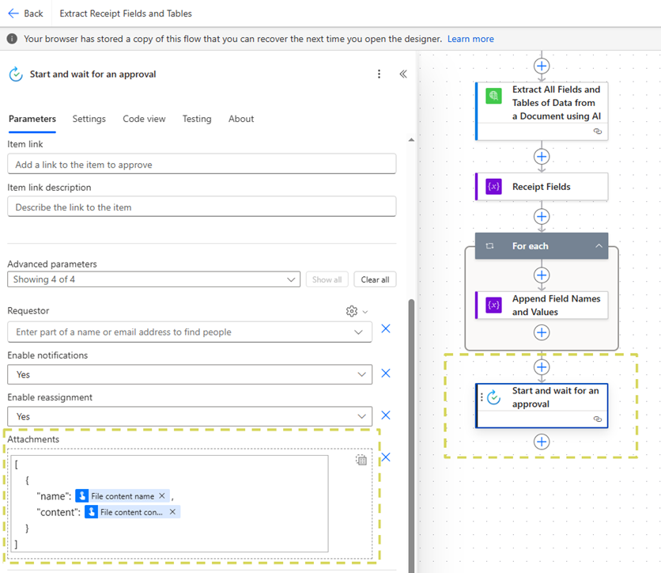Click the Extract All Fields AI action icon

[x=494, y=96]
